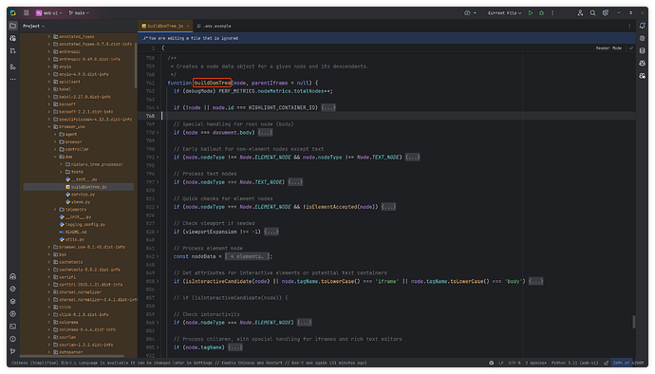The image size is (655, 374).
Task: Open IDE settings gear icon
Action: 605,13
